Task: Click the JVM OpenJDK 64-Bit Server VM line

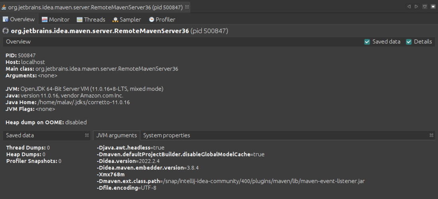Action: tap(84, 89)
